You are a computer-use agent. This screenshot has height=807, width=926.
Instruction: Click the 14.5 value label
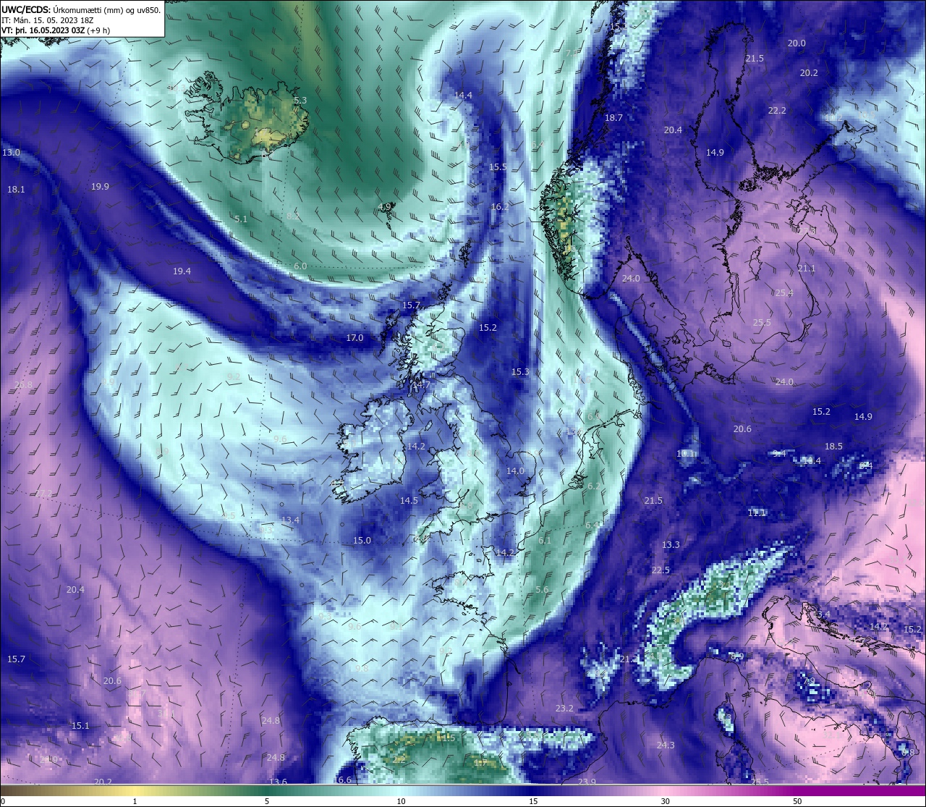(409, 500)
